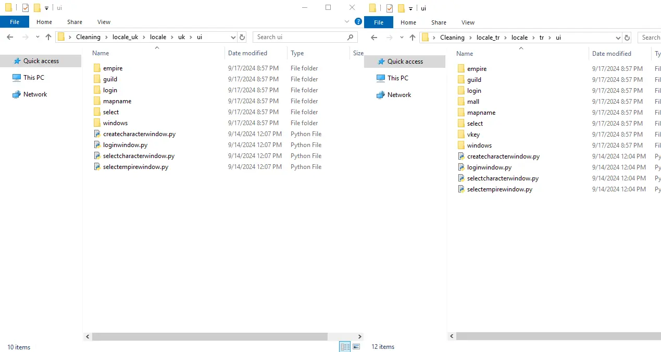Select selectempirewindow.py in the tr folder window
661x352 pixels.
tap(499, 189)
